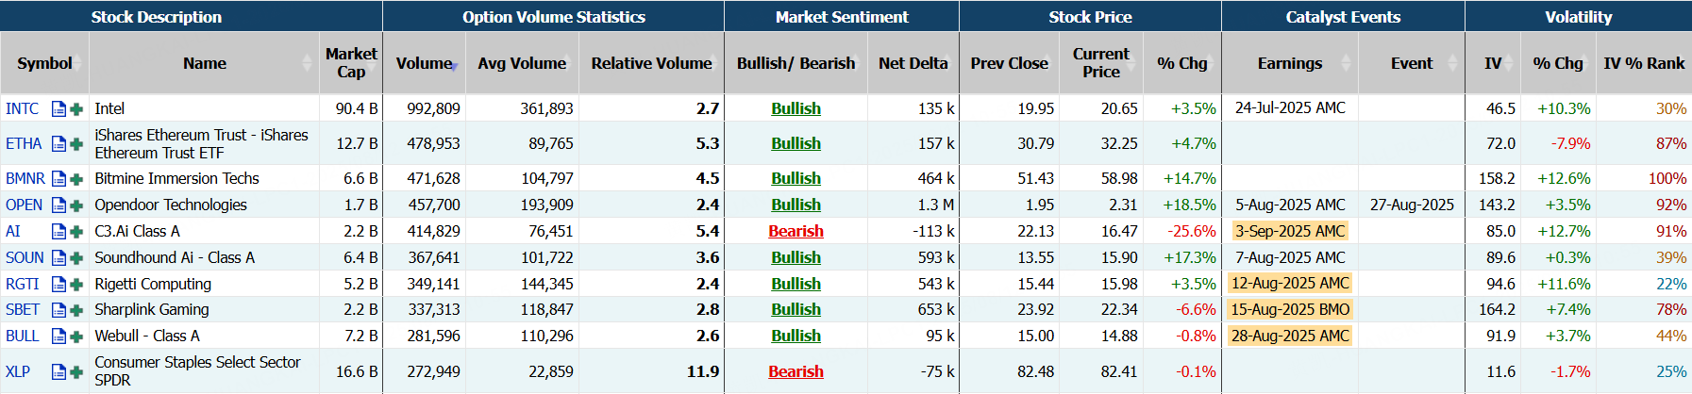Sort by the Market Cap column header
Viewport: 1692px width, 394px height.
click(351, 63)
